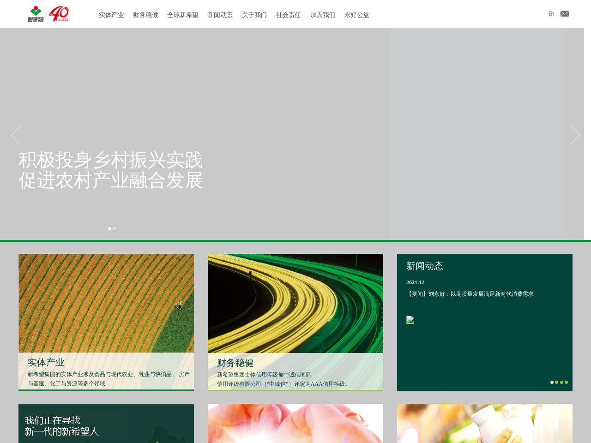Open the 关于我们 navigation menu
The height and width of the screenshot is (443, 591).
tap(254, 15)
